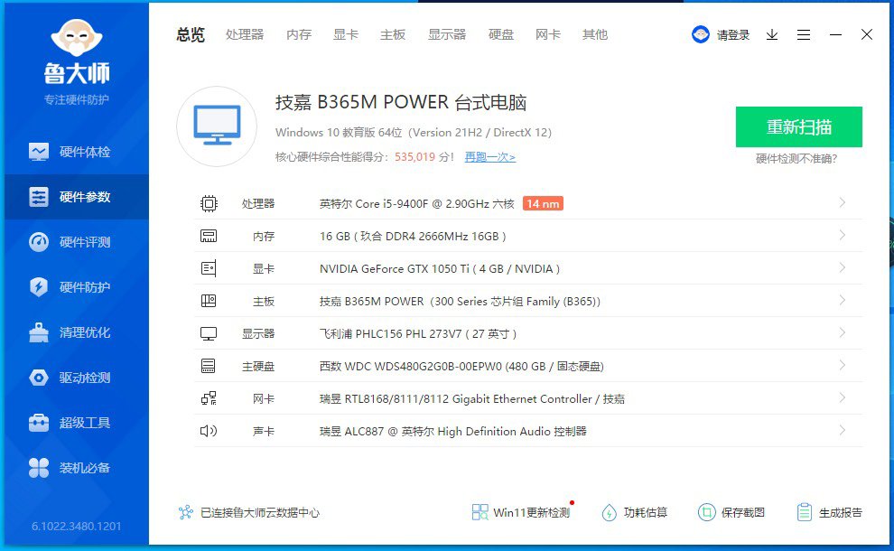Viewport: 894px width, 551px height.
Task: Open 功耗估算 power estimate
Action: click(x=634, y=512)
